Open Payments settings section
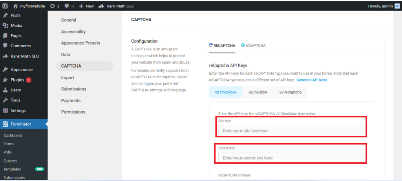This screenshot has width=402, height=181. [x=71, y=100]
